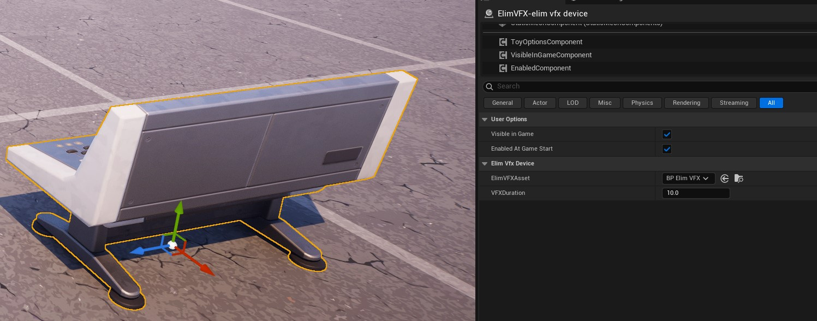
Task: Click the VFXDuration value field 10.0
Action: (x=695, y=193)
